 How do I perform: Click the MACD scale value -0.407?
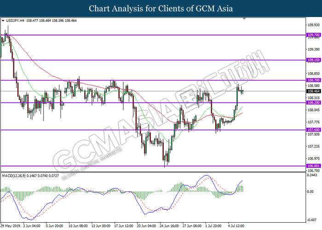312,220
